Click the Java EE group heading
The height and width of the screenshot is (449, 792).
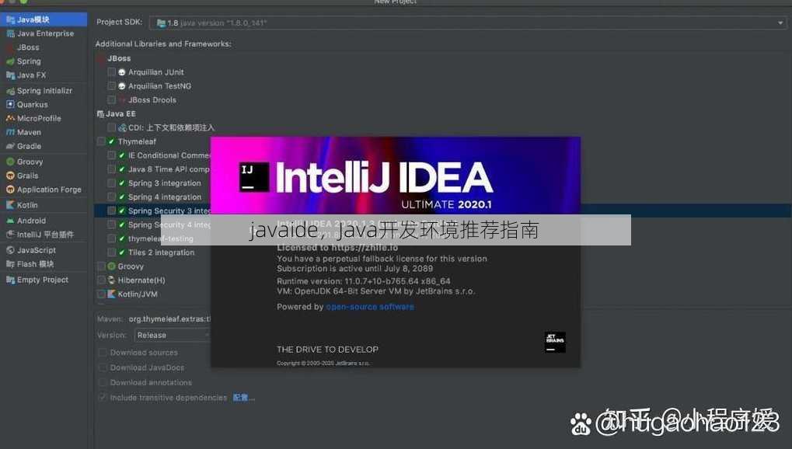click(x=120, y=114)
